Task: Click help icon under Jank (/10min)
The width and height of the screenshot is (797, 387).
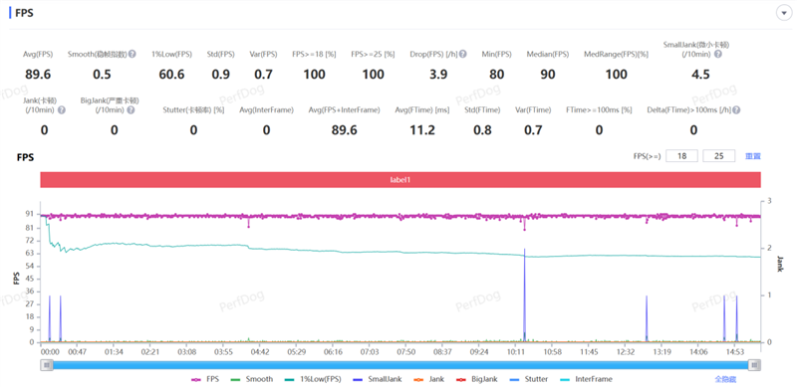Action: [62, 109]
